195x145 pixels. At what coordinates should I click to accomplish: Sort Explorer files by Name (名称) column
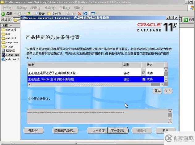[10, 25]
